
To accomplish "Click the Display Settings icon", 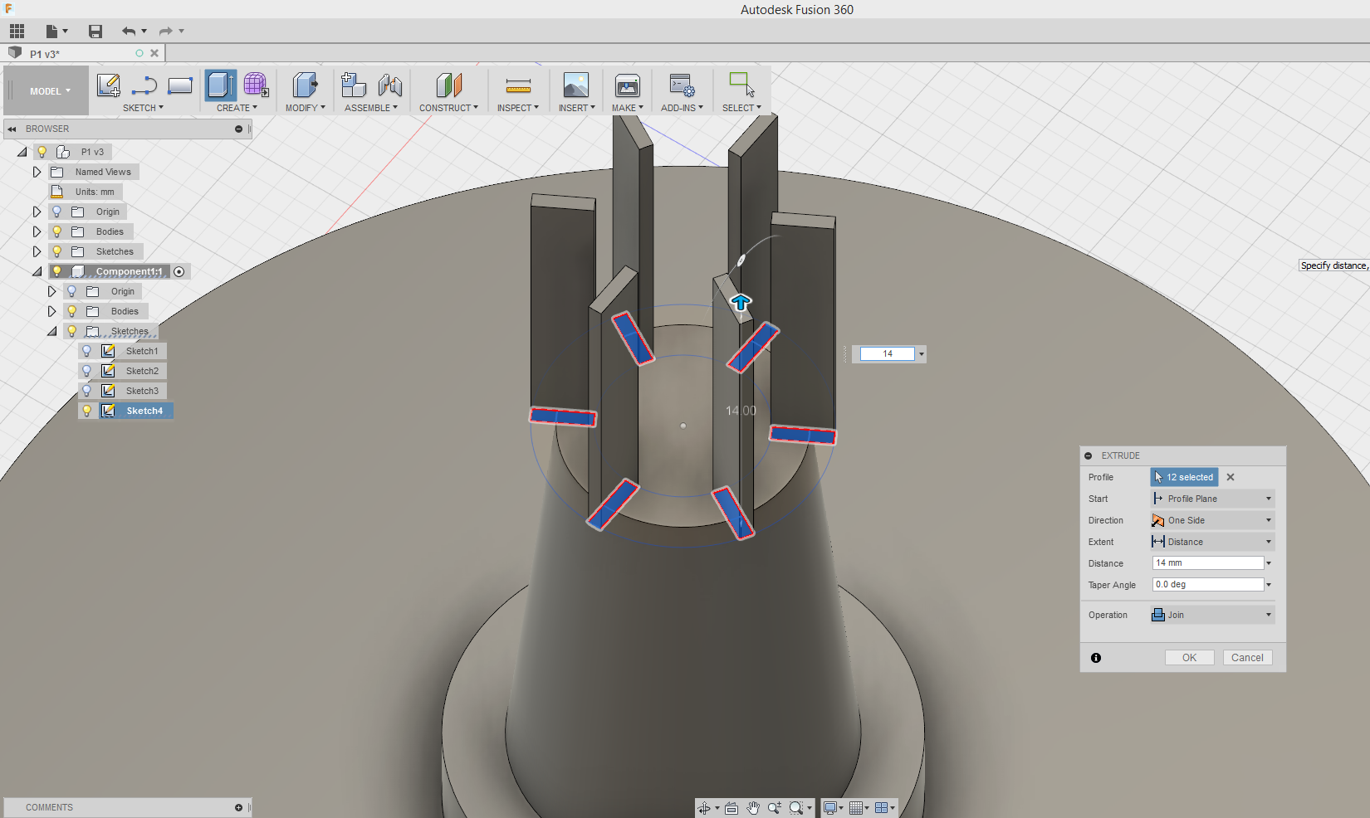I will [829, 808].
